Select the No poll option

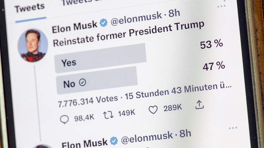(97, 80)
